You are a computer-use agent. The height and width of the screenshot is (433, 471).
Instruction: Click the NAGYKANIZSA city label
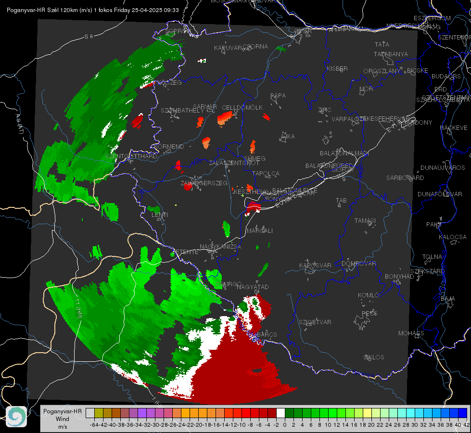point(220,246)
